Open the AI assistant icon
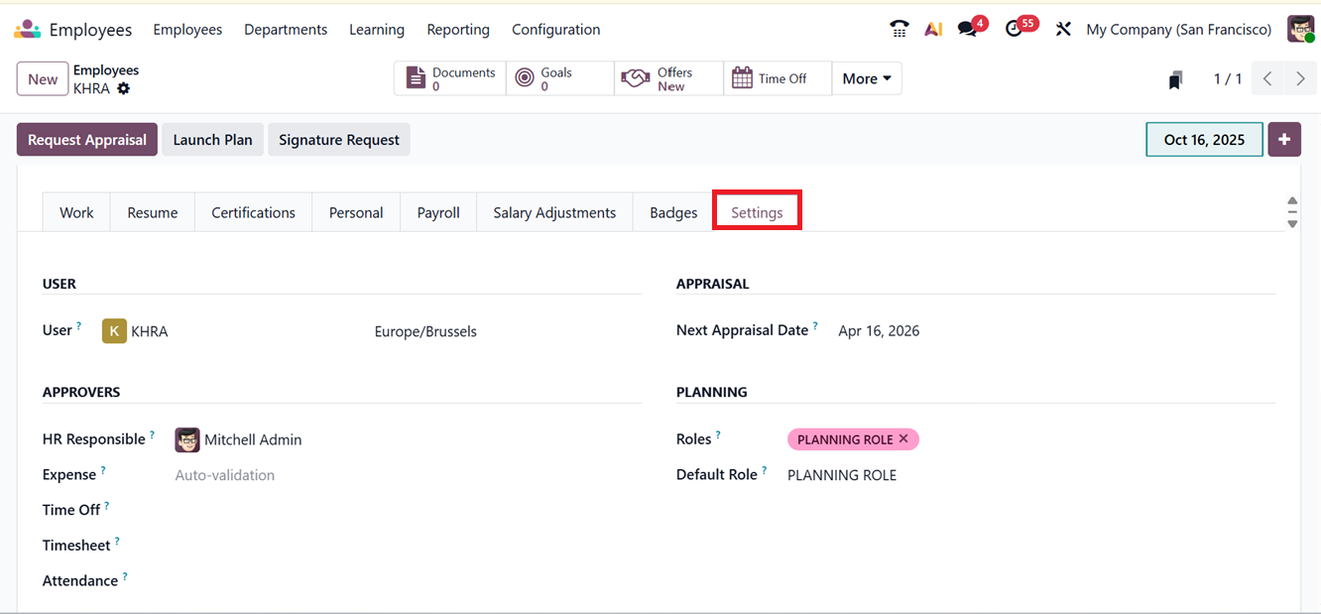The width and height of the screenshot is (1321, 614). [x=932, y=30]
